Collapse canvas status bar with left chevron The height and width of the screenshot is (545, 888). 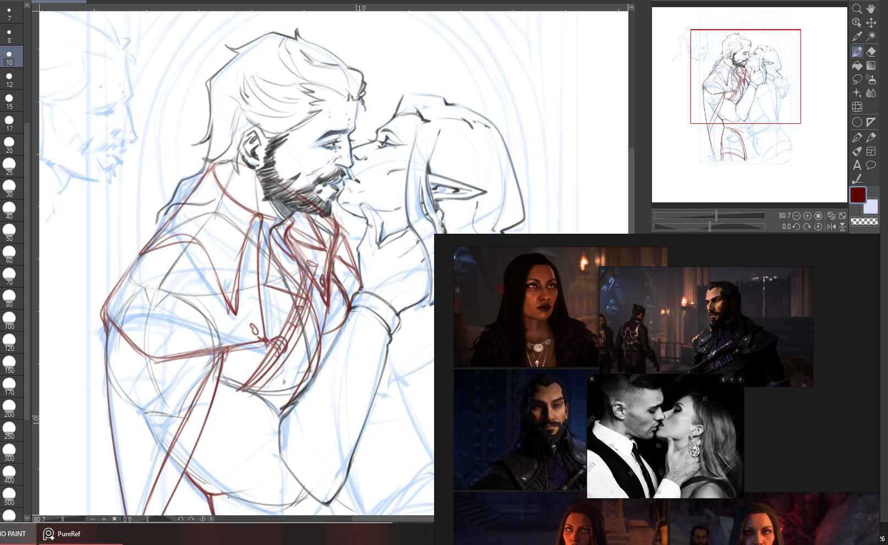(x=211, y=519)
